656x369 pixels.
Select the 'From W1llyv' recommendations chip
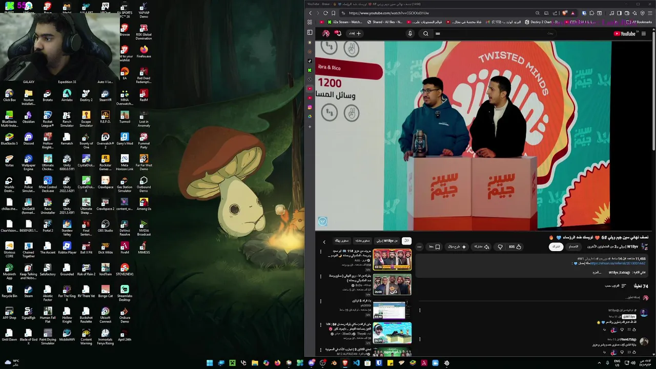(x=387, y=240)
